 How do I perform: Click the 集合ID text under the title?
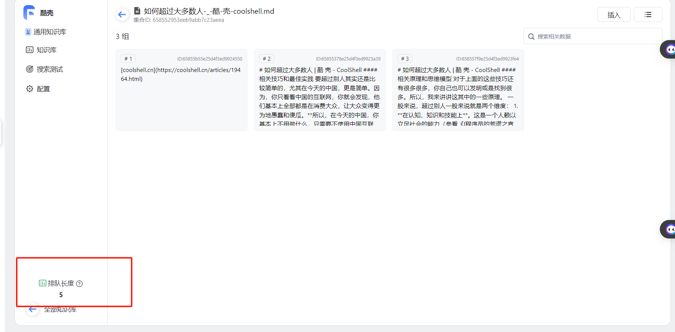pyautogui.click(x=179, y=20)
